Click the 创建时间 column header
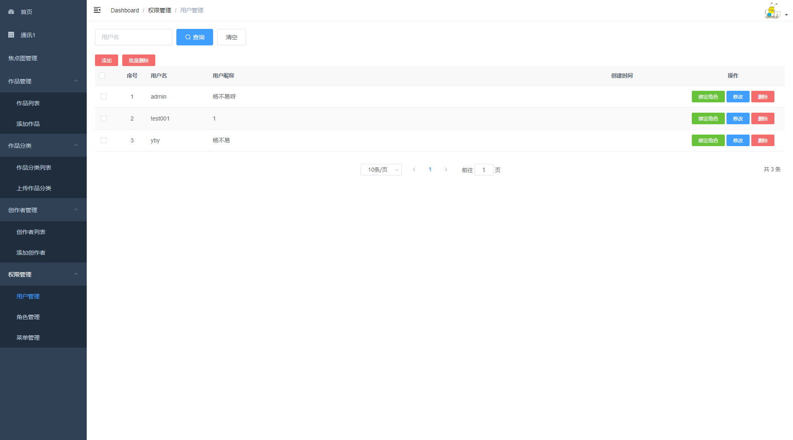The image size is (793, 440). [x=622, y=76]
